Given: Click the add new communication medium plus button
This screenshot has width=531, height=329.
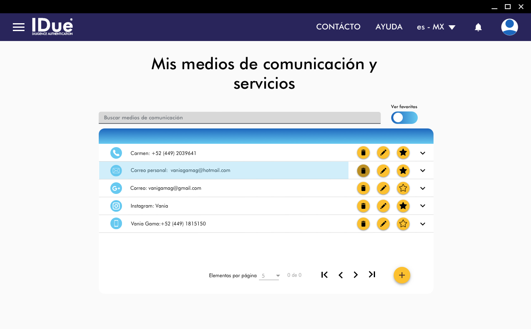Looking at the screenshot, I should (x=402, y=275).
